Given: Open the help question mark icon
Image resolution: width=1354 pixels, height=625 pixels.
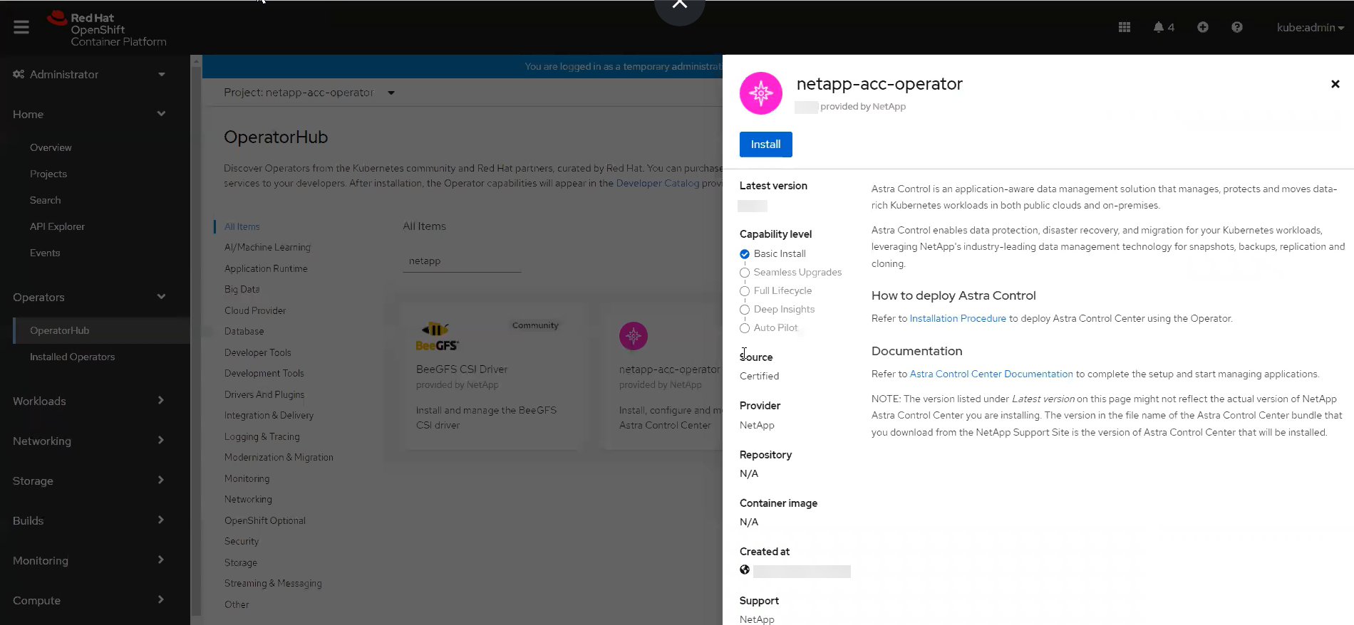Looking at the screenshot, I should point(1237,27).
